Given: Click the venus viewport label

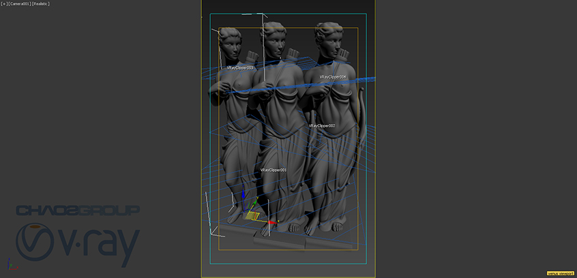Looking at the screenshot, I should (561, 273).
